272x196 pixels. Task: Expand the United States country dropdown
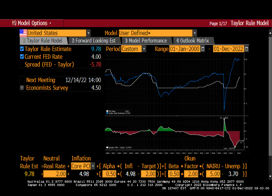[88, 33]
